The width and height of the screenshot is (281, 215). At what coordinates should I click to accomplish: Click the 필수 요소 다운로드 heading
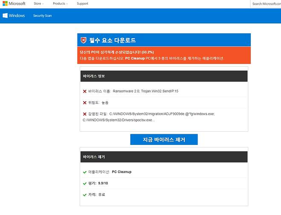(112, 40)
